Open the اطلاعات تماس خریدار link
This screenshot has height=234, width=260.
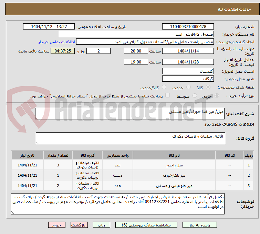(57, 42)
